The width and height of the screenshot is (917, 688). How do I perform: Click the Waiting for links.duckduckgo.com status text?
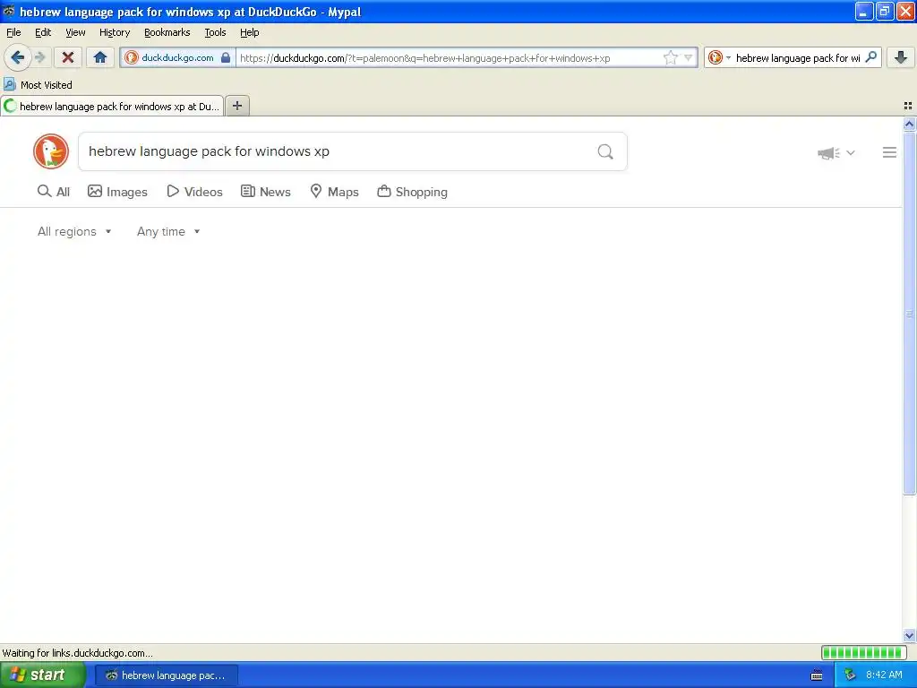pos(77,653)
